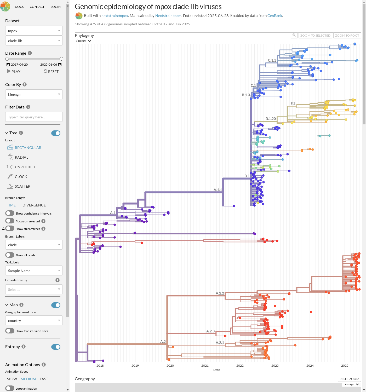Turn off the Tree panel toggle
366x392 pixels.
(x=56, y=133)
